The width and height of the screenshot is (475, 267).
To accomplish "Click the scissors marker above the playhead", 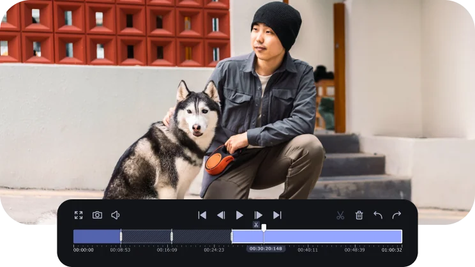I will [256, 225].
